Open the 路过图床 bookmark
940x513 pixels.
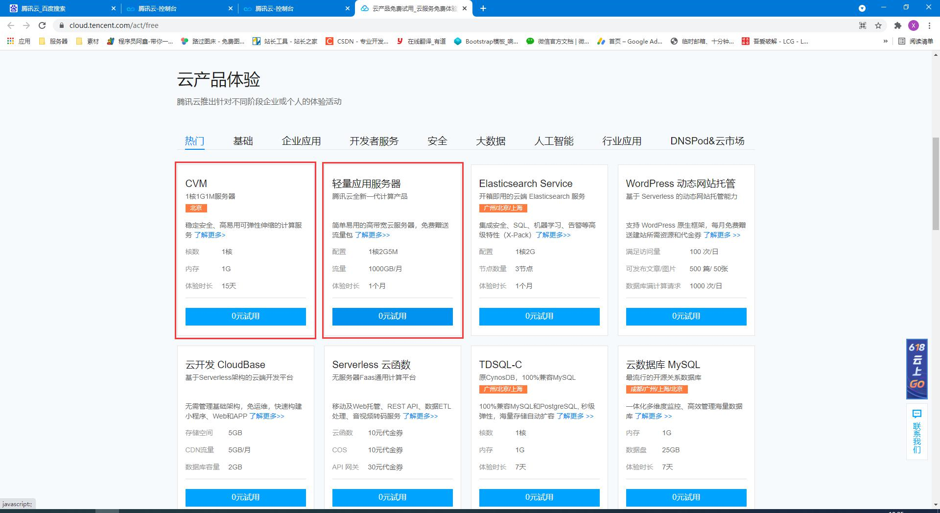pyautogui.click(x=212, y=42)
